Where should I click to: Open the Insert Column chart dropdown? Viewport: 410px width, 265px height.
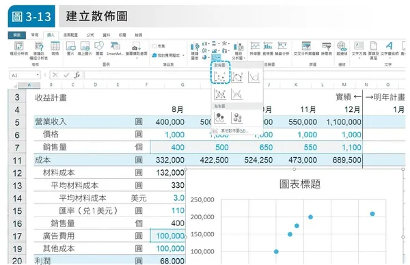pyautogui.click(x=206, y=44)
